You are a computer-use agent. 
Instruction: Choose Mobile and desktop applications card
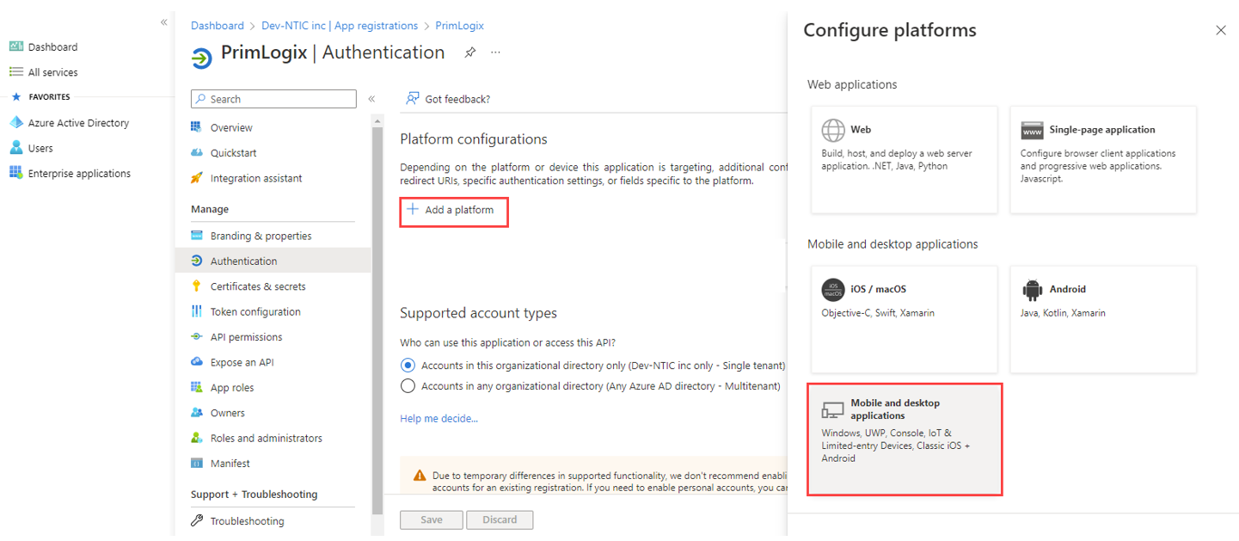tap(905, 440)
